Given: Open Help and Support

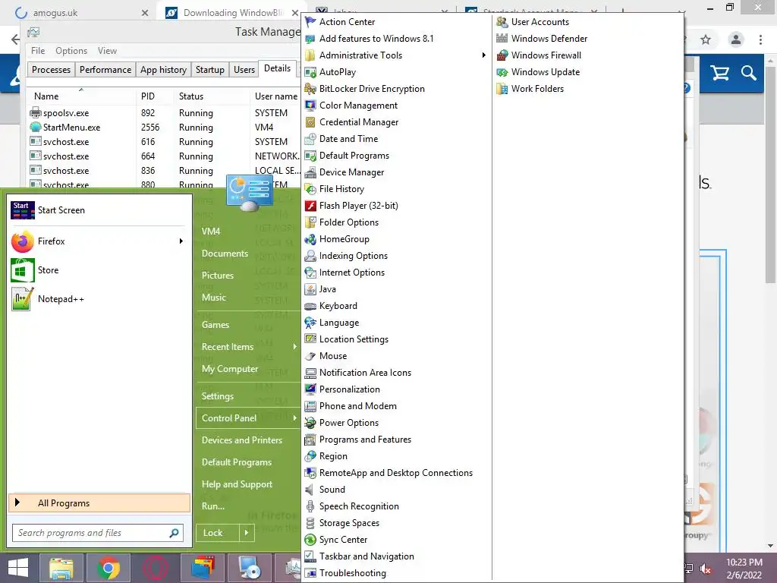Looking at the screenshot, I should [x=237, y=484].
